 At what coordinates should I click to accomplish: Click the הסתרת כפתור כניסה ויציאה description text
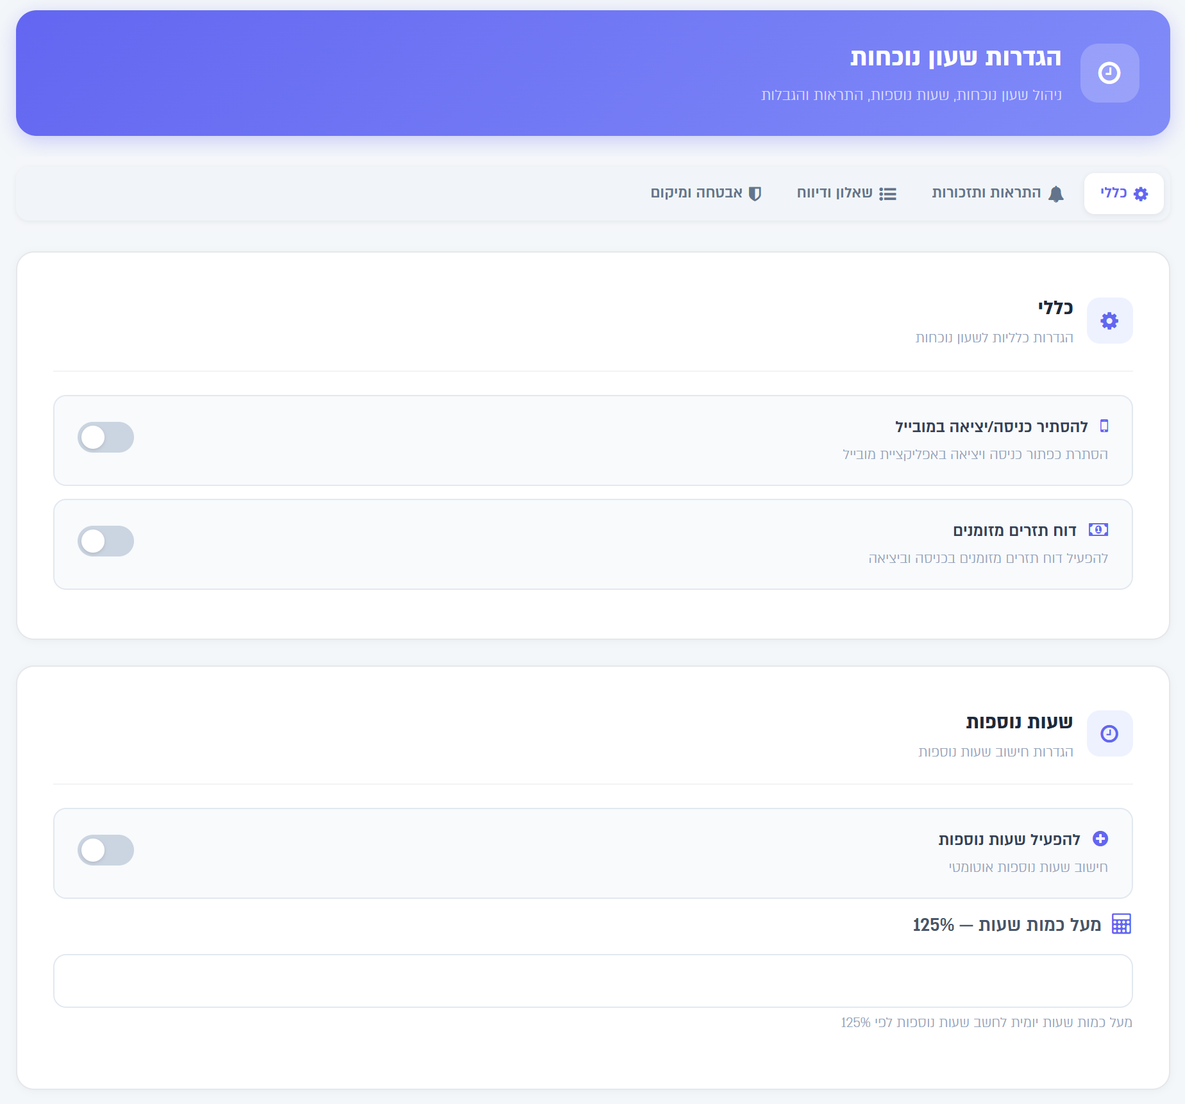975,455
